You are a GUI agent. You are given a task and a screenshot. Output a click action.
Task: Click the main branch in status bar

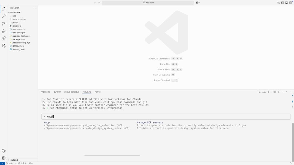click(10, 163)
